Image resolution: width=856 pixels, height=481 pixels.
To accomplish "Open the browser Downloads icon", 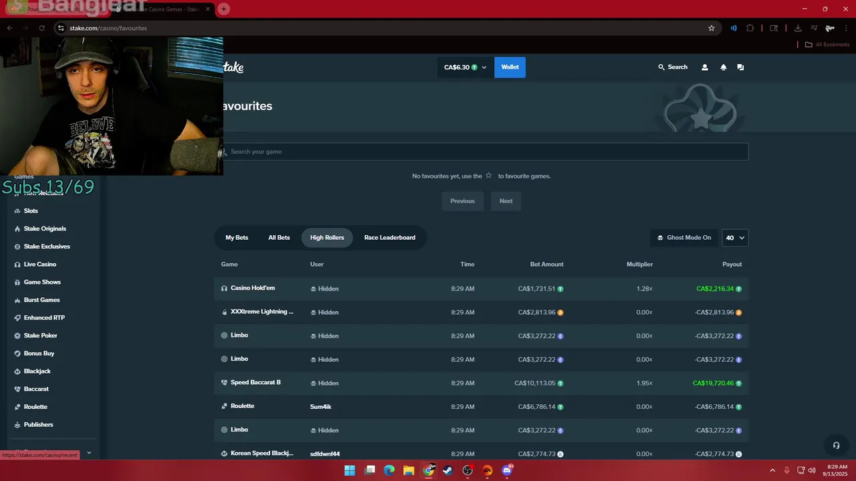I will tap(798, 28).
